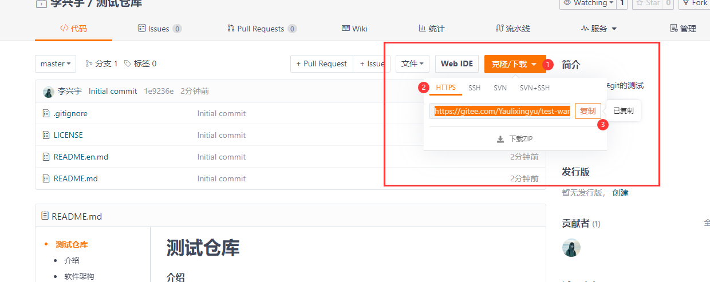
Task: View branches via 分支 1 link
Action: pyautogui.click(x=101, y=64)
